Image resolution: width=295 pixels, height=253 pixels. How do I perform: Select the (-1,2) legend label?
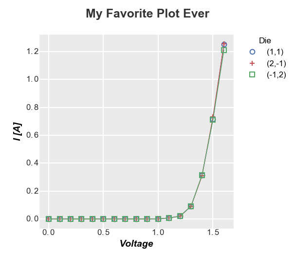276,75
